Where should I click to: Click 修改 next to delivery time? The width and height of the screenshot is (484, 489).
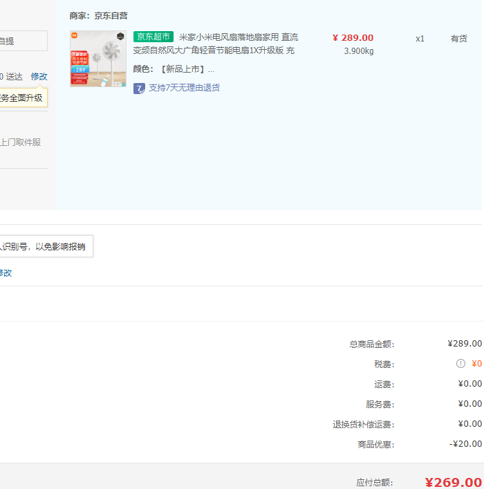[39, 76]
